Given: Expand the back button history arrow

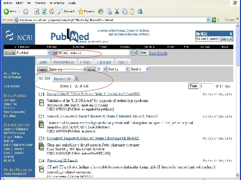Looking at the screenshot, I should point(19,11).
